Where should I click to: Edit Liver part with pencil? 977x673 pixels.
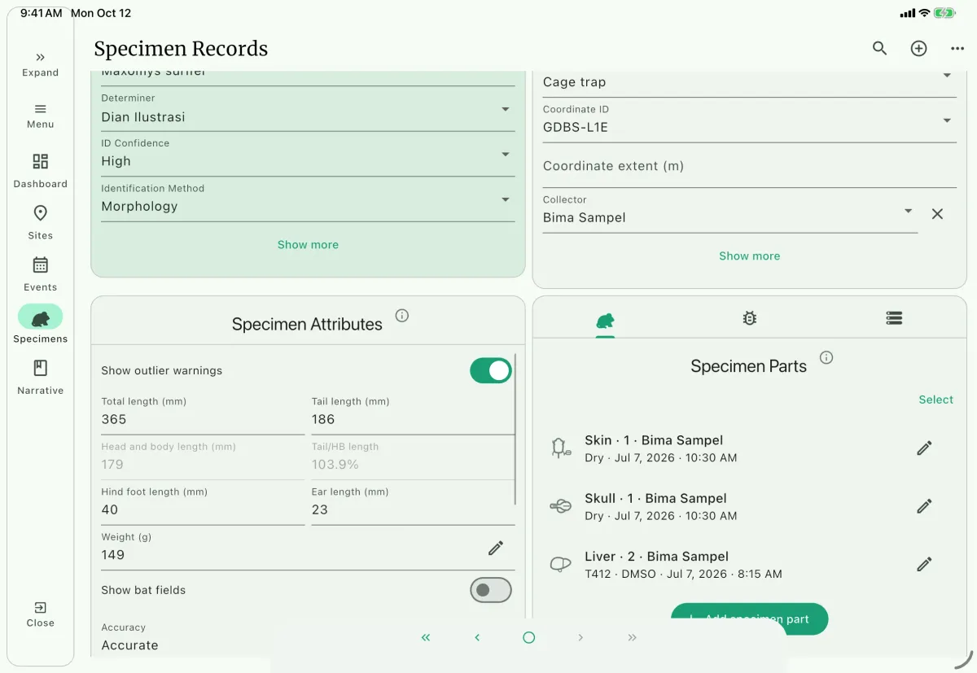tap(924, 564)
